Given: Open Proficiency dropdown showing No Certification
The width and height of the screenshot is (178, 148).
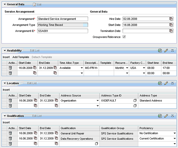Looking at the screenshot, I should (174, 133).
